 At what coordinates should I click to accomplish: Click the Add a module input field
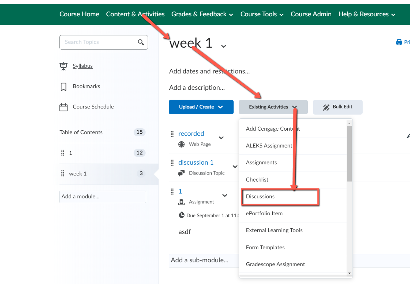point(103,197)
